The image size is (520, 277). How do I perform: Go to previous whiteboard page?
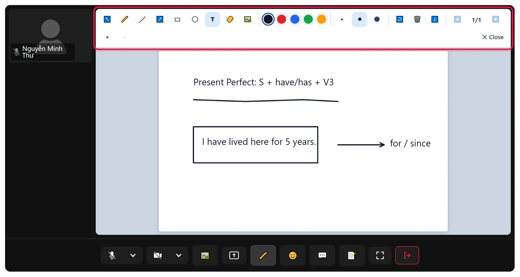click(457, 19)
